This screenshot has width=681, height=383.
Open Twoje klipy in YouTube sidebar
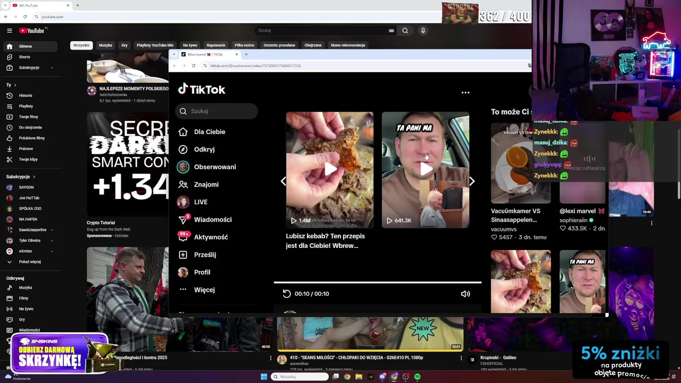[x=29, y=160]
